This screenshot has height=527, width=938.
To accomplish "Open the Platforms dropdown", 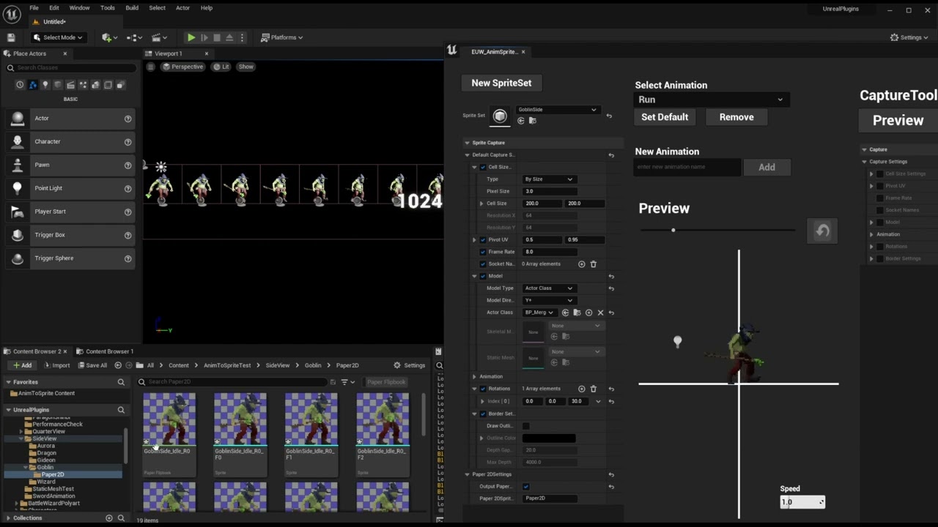I will point(283,37).
